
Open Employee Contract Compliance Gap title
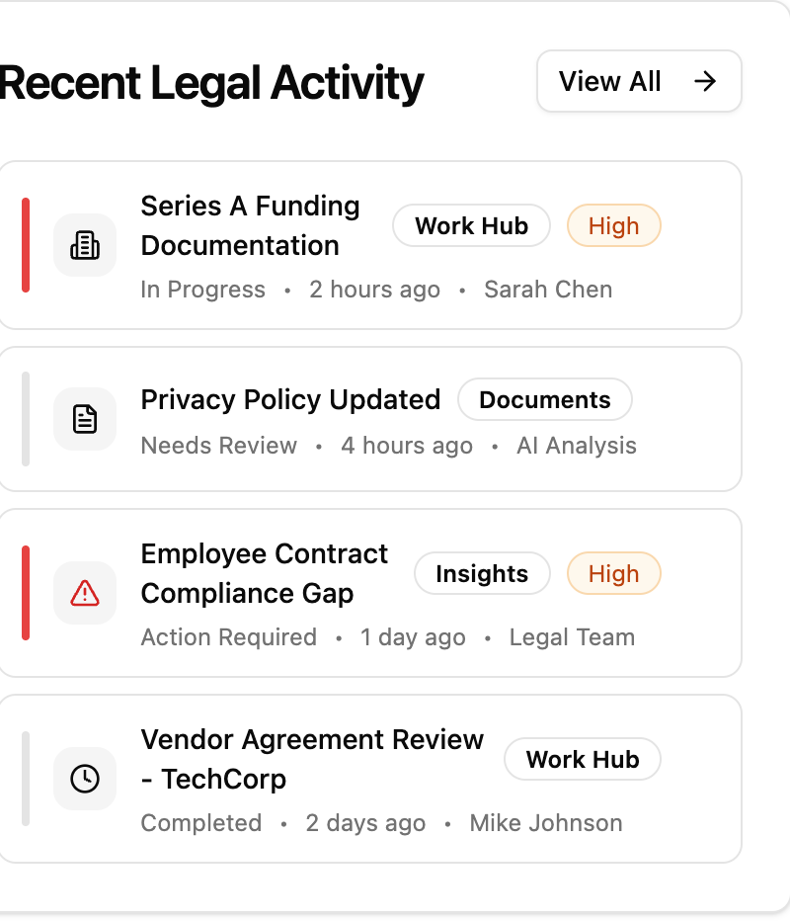(264, 573)
